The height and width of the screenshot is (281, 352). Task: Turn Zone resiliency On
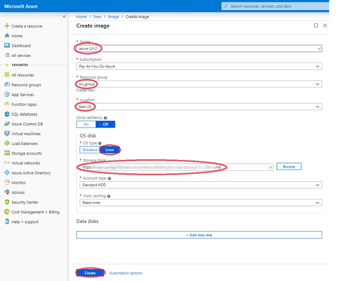[86, 124]
